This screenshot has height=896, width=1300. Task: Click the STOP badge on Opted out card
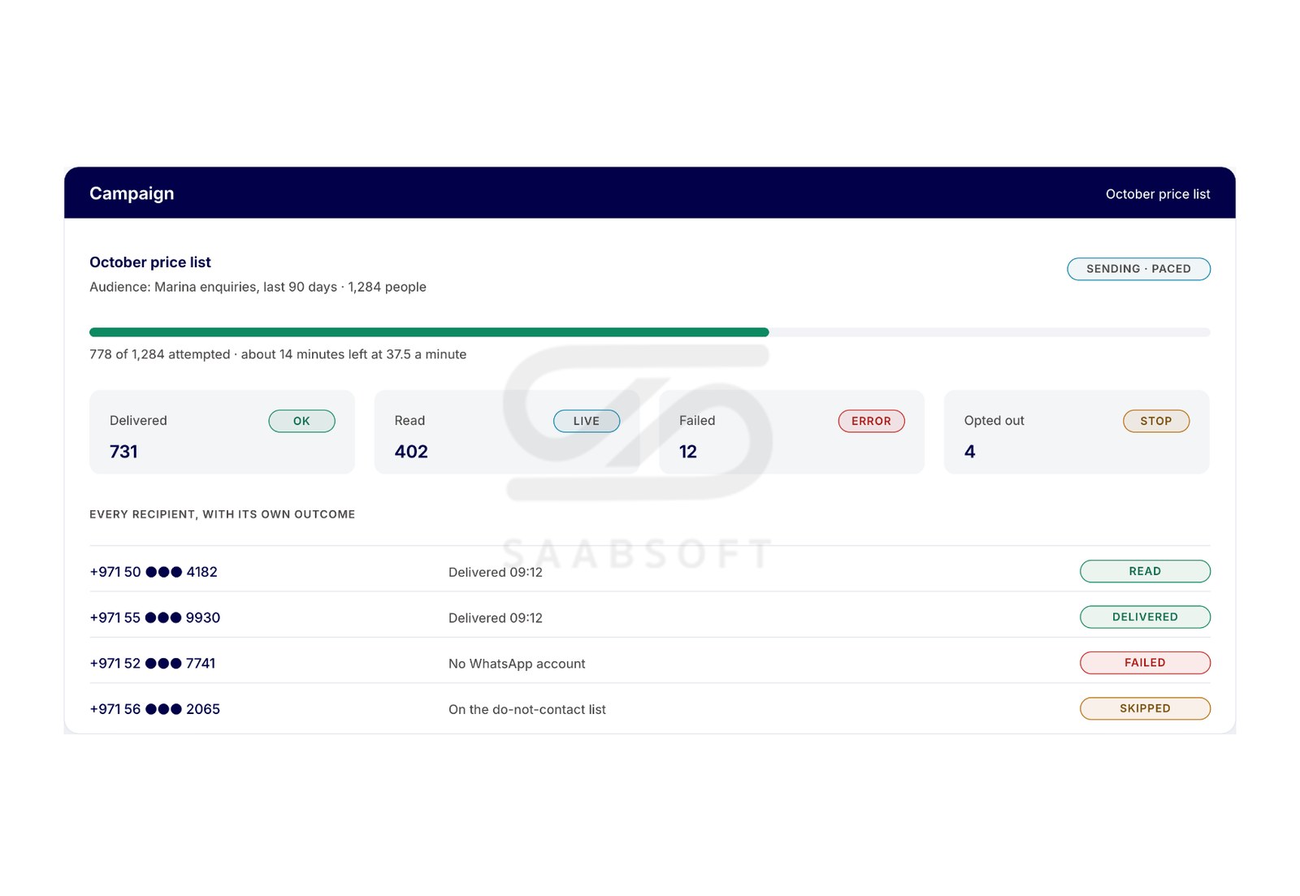(x=1156, y=421)
